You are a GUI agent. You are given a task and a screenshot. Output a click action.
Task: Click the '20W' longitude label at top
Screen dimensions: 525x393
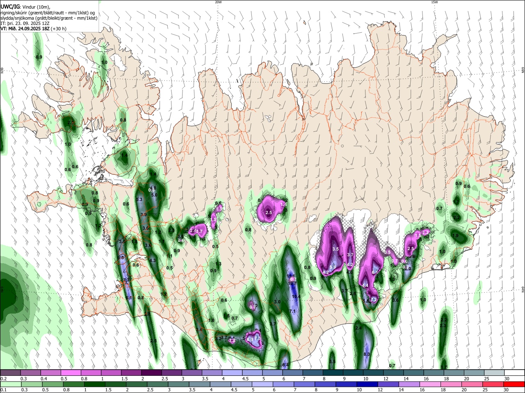click(218, 2)
